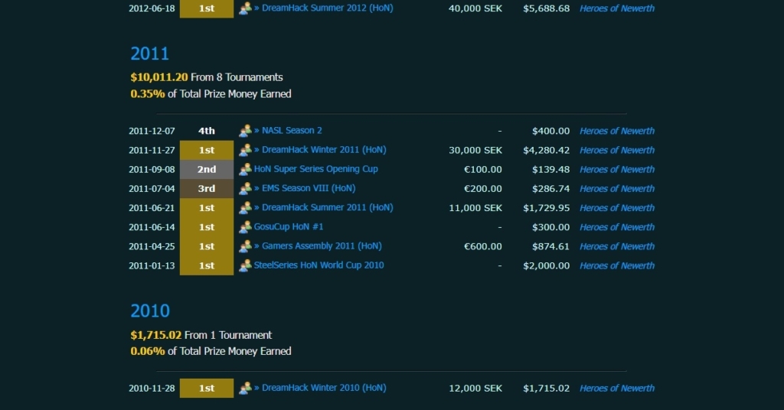Click team icon beside GosuCup HoN #1
784x410 pixels.
[245, 227]
